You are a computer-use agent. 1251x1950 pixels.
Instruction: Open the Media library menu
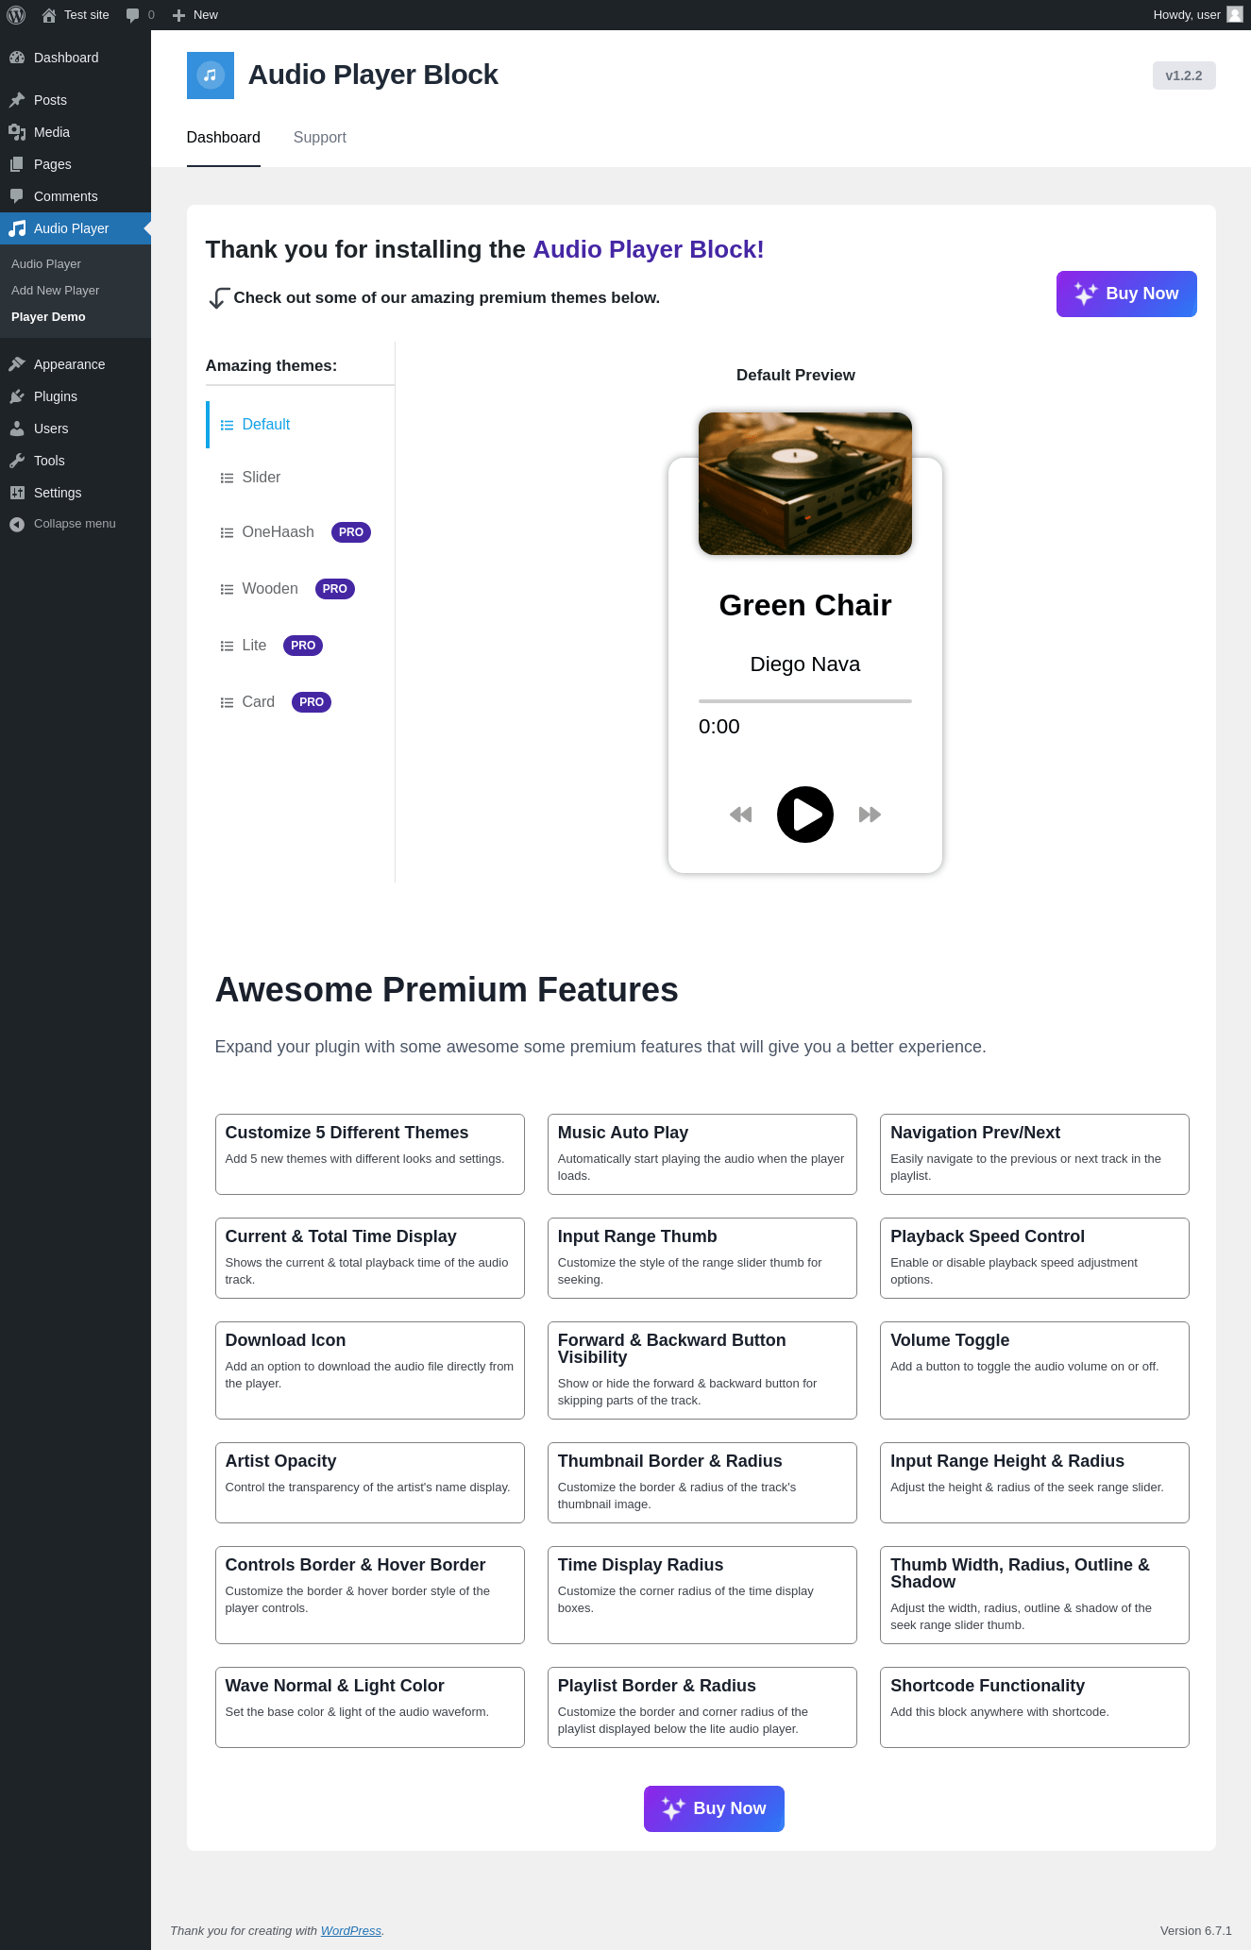(76, 132)
